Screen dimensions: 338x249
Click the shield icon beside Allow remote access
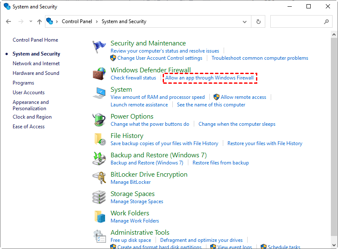pyautogui.click(x=217, y=97)
